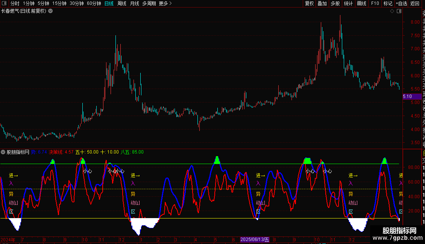This screenshot has height=244, width=425.
Task: Select the 60分钟 period tab
Action: tap(94, 3)
